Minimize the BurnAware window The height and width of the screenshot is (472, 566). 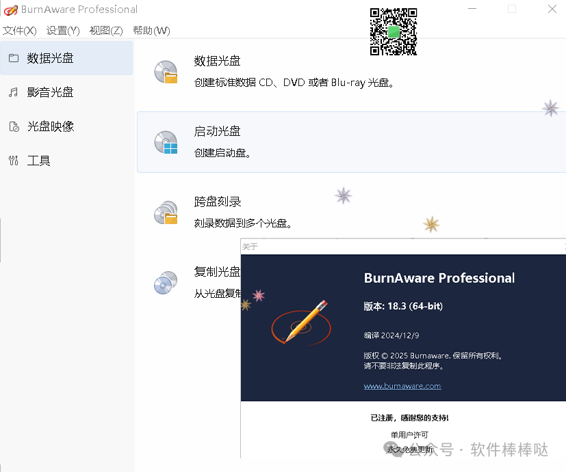(x=472, y=9)
